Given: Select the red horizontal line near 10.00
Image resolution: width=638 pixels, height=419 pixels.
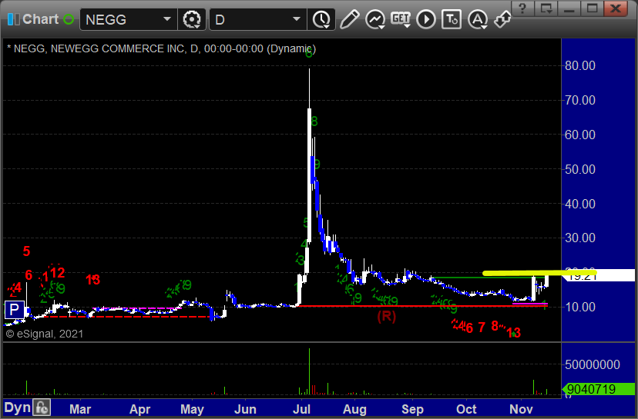Looking at the screenshot, I should [422, 306].
